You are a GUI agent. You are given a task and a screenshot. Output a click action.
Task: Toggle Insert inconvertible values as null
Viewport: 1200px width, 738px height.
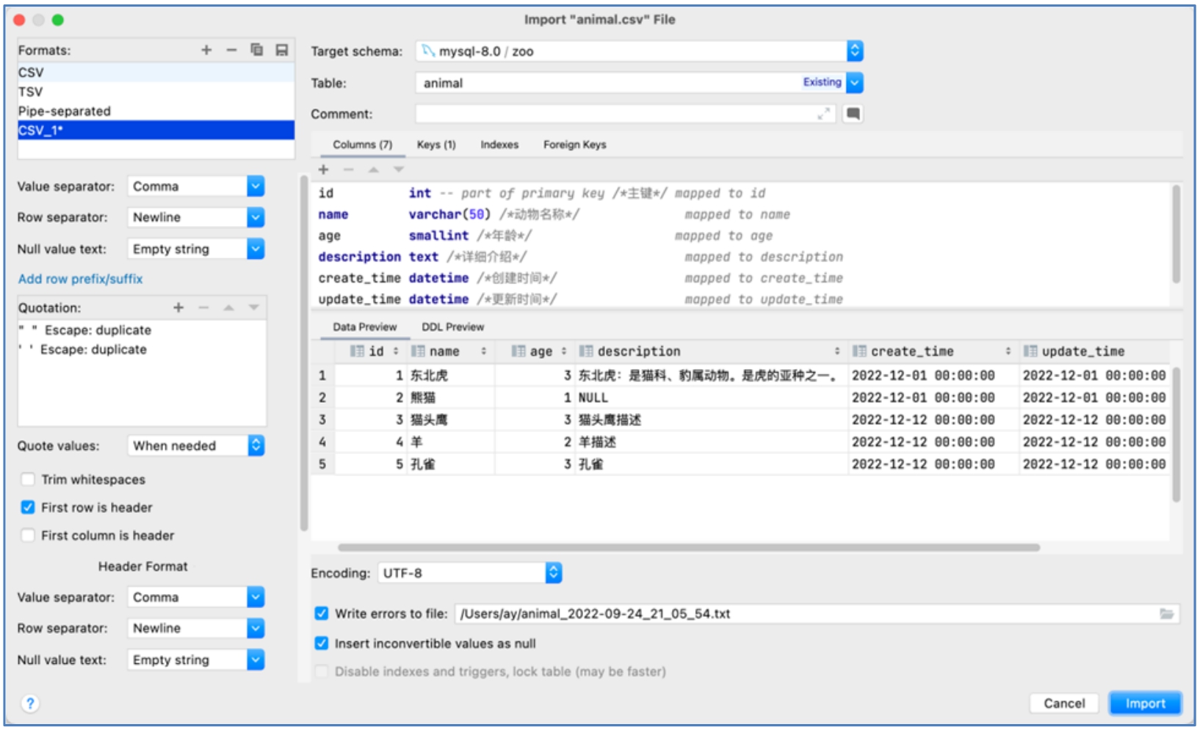pyautogui.click(x=322, y=643)
